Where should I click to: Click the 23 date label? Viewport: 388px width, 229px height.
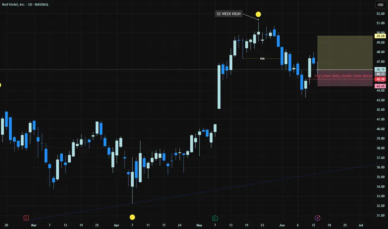coord(262,225)
